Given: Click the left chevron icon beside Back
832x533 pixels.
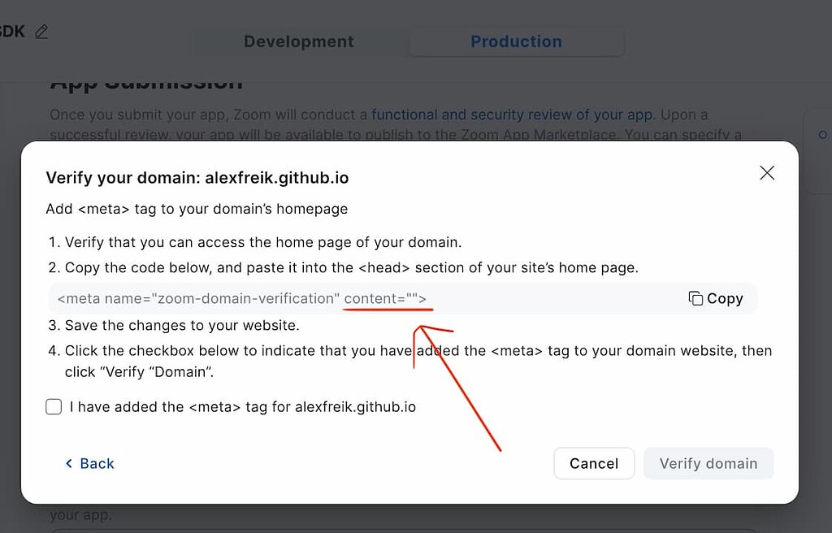Looking at the screenshot, I should (x=69, y=463).
